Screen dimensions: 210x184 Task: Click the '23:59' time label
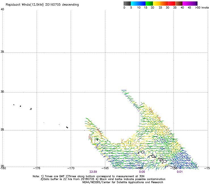(x=93, y=172)
